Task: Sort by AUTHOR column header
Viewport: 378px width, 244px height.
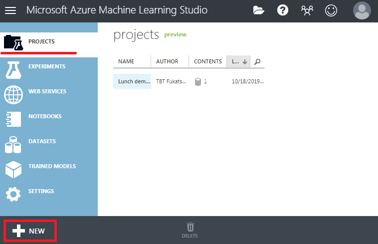Action: pyautogui.click(x=167, y=61)
